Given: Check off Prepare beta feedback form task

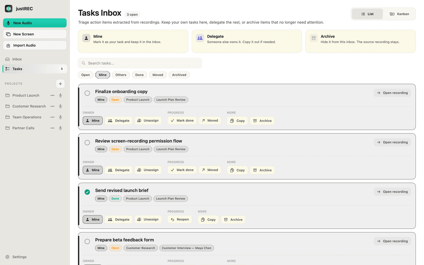Looking at the screenshot, I should 87,241.
